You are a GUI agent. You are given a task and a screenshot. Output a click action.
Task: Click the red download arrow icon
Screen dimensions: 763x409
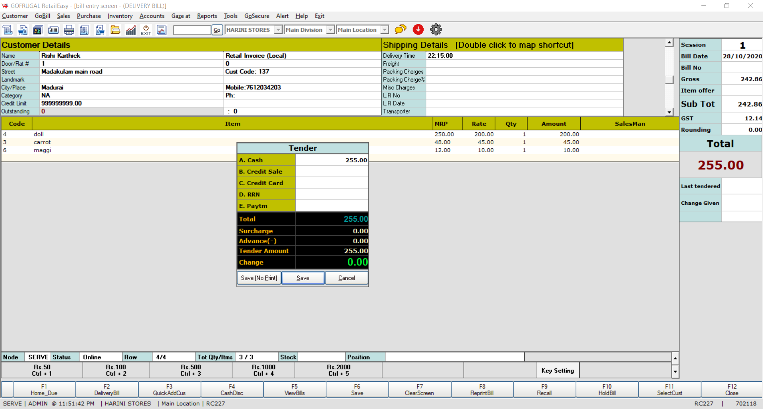click(418, 29)
